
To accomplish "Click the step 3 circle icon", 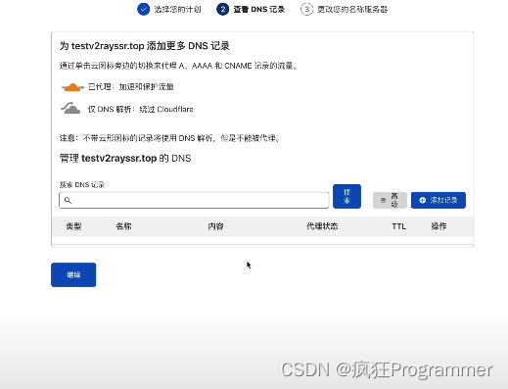I will coord(306,9).
